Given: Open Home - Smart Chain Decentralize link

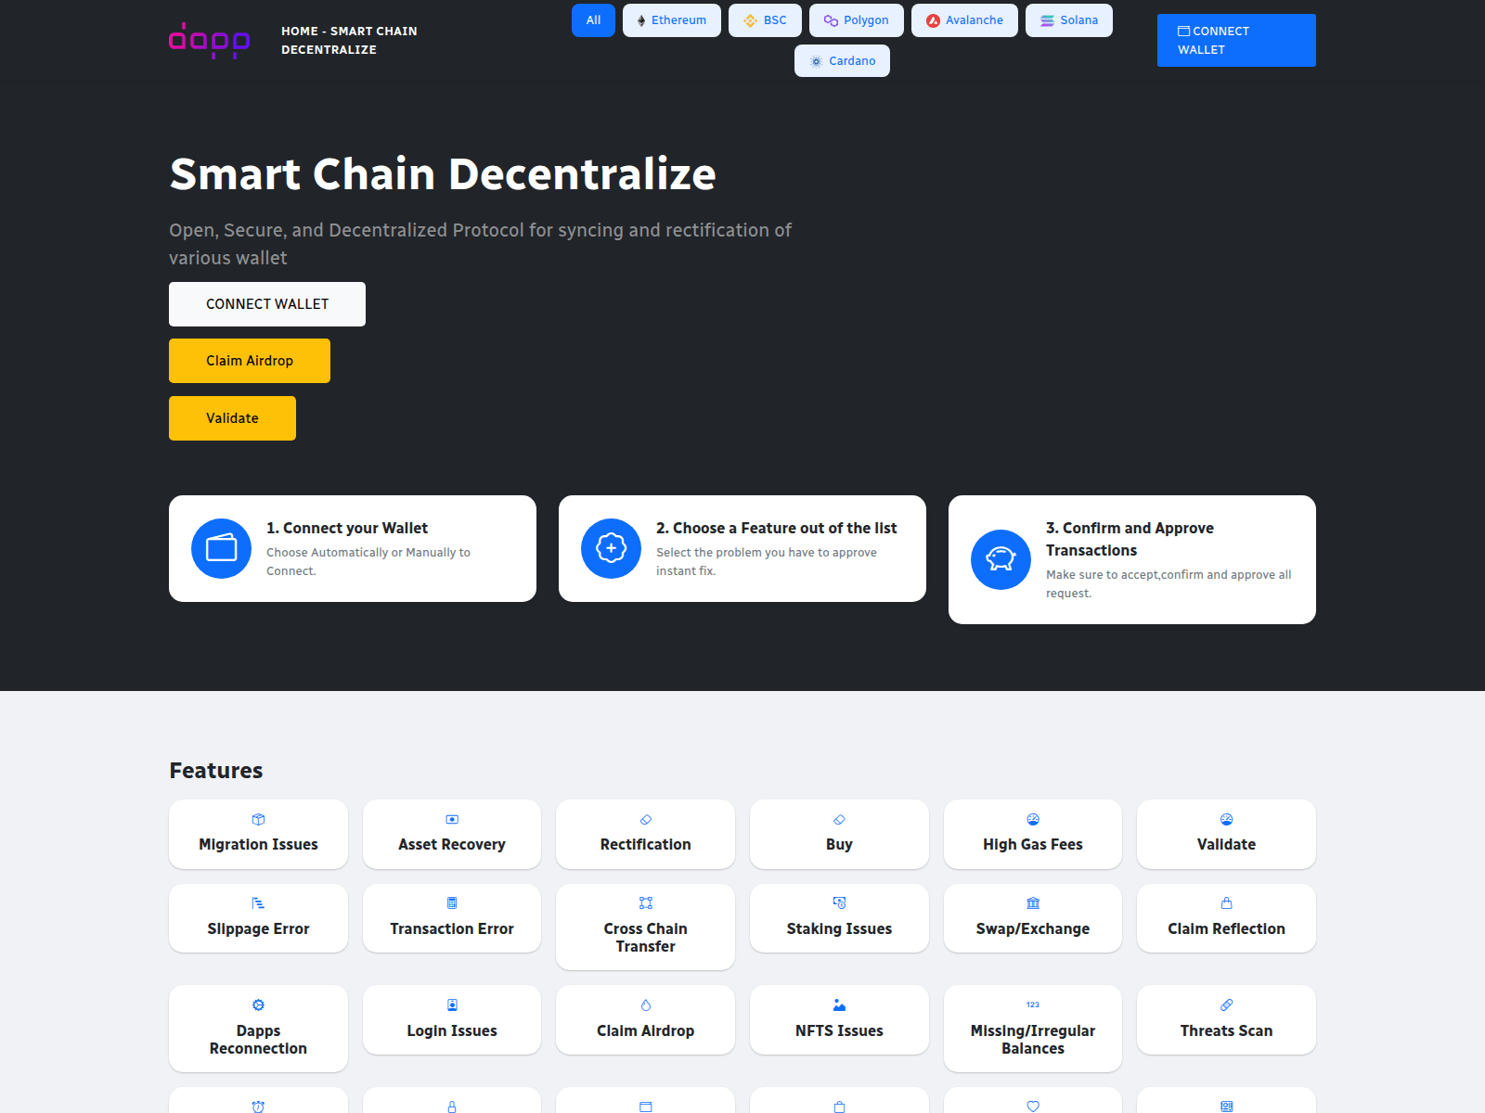Looking at the screenshot, I should coord(349,41).
